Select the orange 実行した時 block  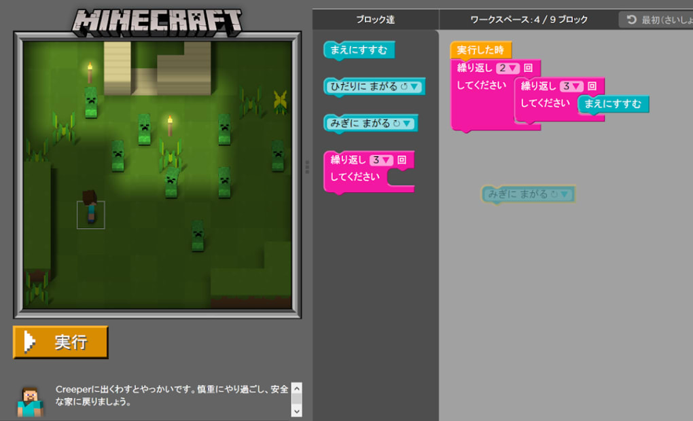click(480, 50)
